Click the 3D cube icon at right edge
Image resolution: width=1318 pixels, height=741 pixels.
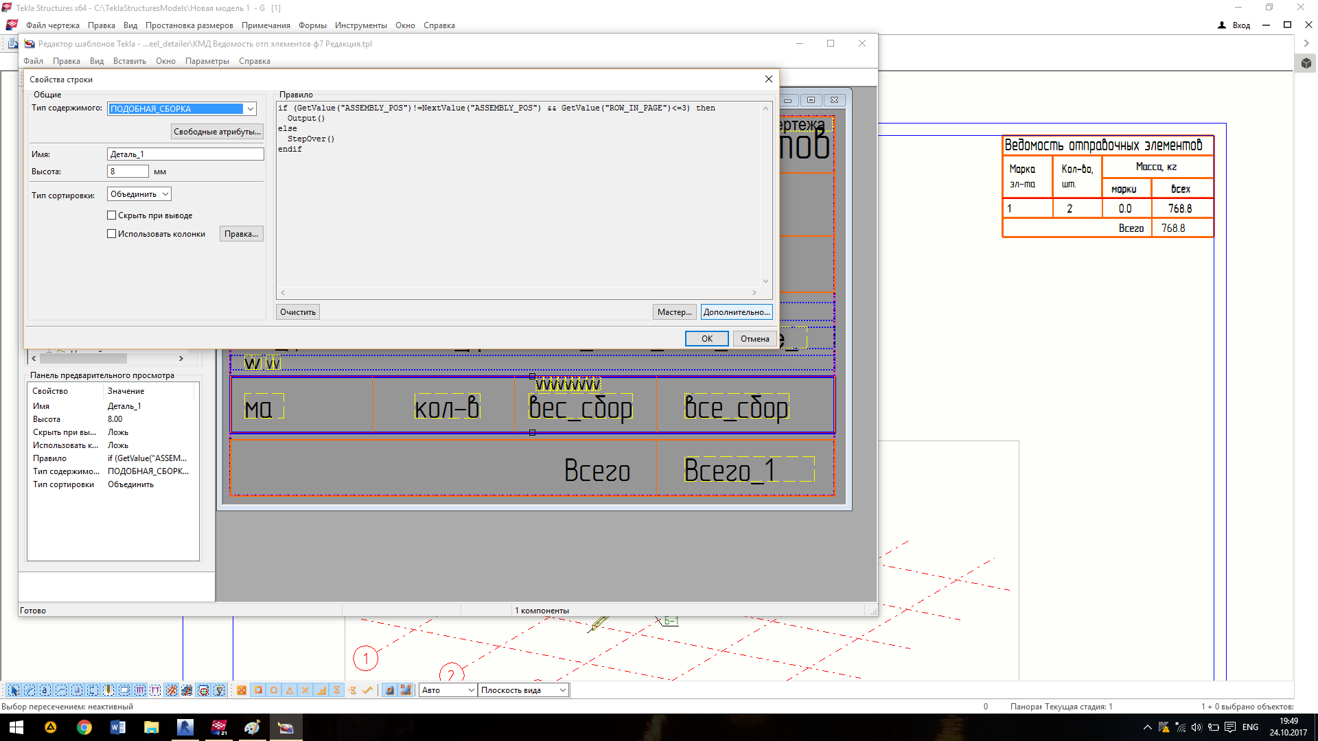pyautogui.click(x=1306, y=63)
